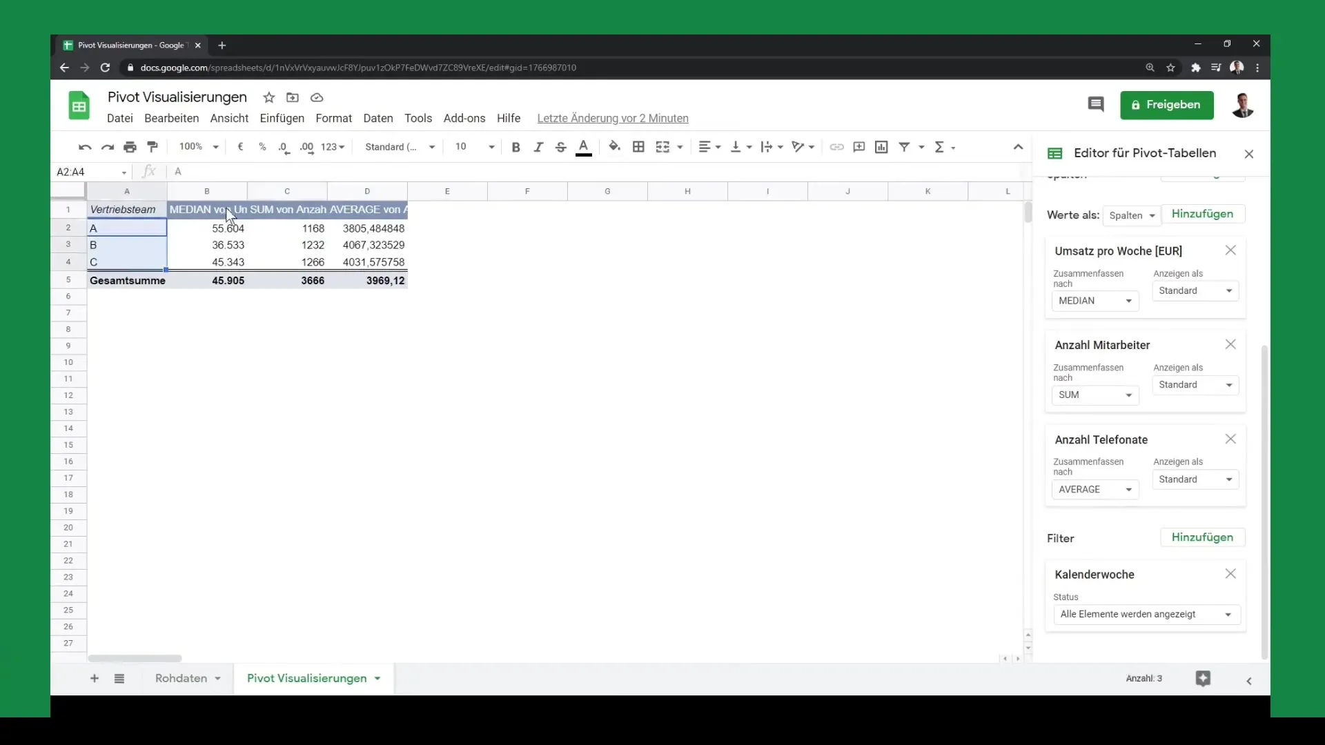
Task: Open the font Standard dropdown
Action: click(400, 147)
